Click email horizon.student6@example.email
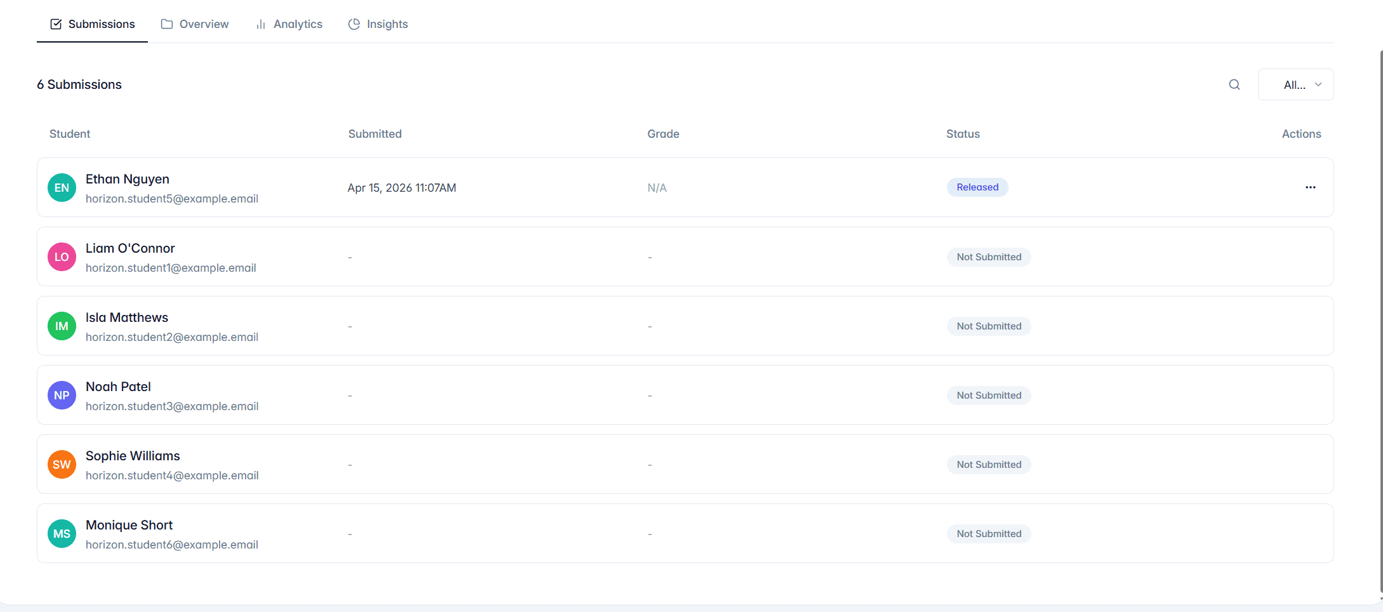 [x=172, y=545]
